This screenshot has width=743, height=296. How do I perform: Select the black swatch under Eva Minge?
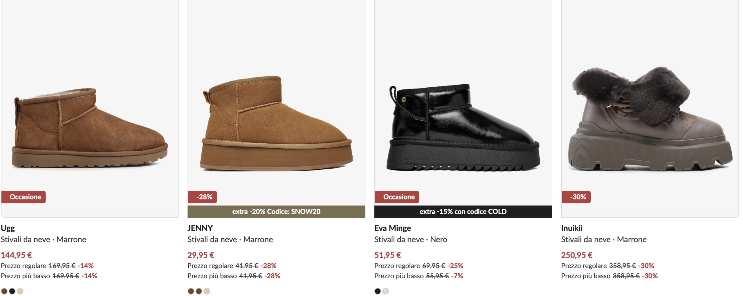coord(378,291)
